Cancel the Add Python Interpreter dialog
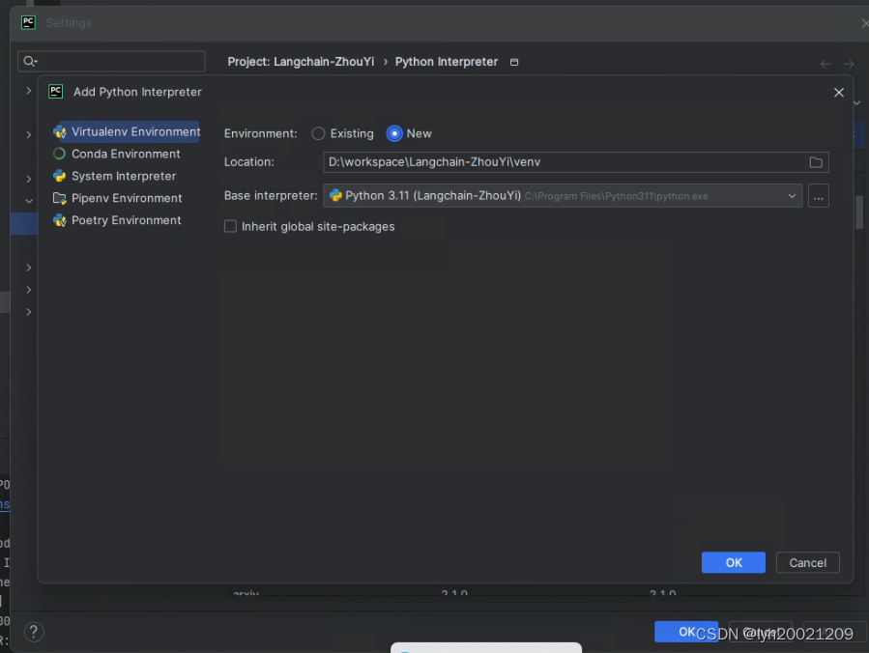 pos(807,562)
